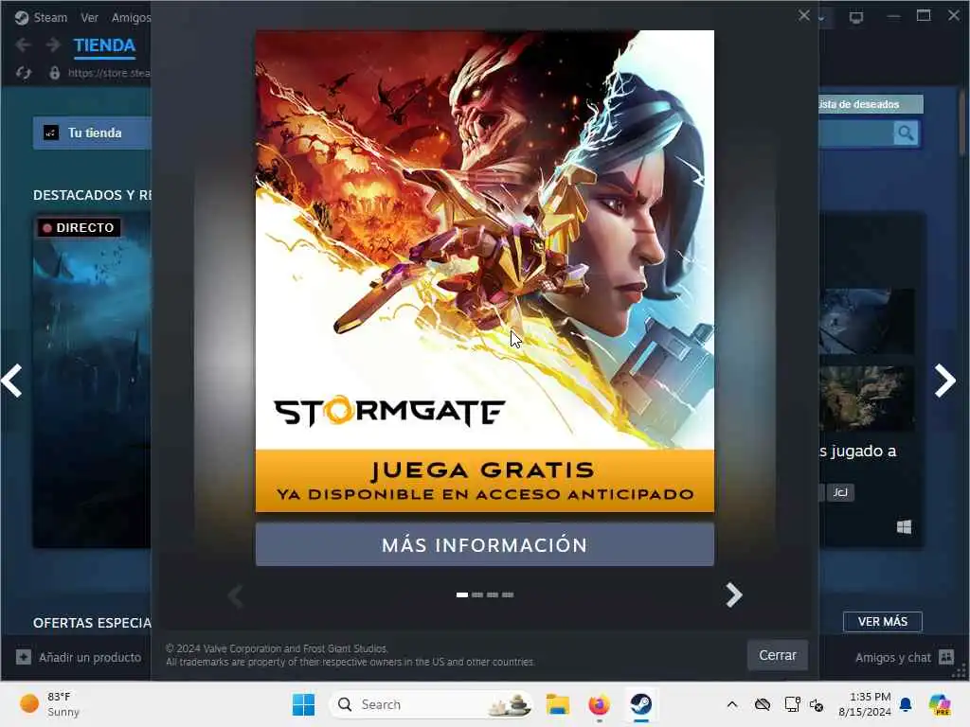Click the store search magnifier icon

click(906, 133)
